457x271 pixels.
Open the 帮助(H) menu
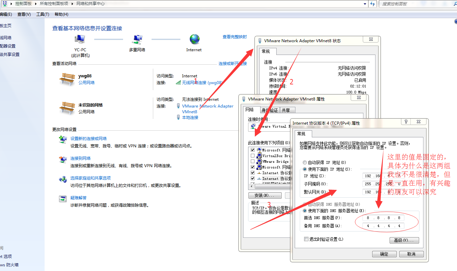[x=61, y=14]
